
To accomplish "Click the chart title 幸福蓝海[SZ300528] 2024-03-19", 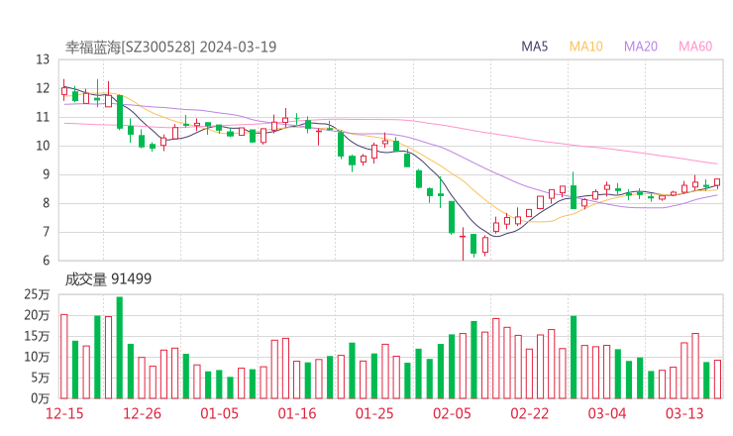I will (170, 47).
